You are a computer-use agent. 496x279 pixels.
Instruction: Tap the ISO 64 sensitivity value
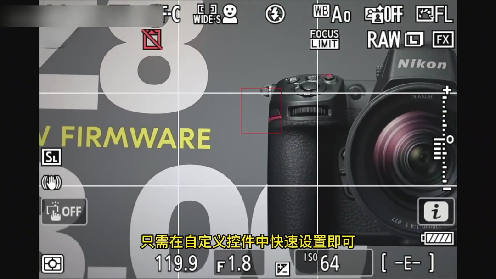[334, 262]
